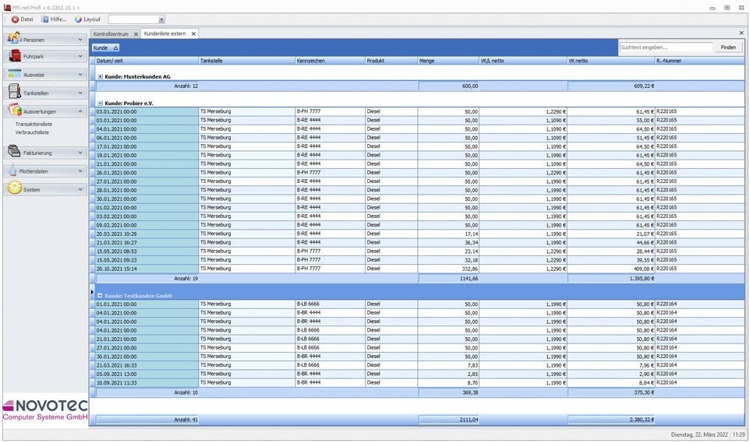Image resolution: width=750 pixels, height=443 pixels.
Task: Open Verbrauchsliste under Auswertungen
Action: tap(32, 132)
